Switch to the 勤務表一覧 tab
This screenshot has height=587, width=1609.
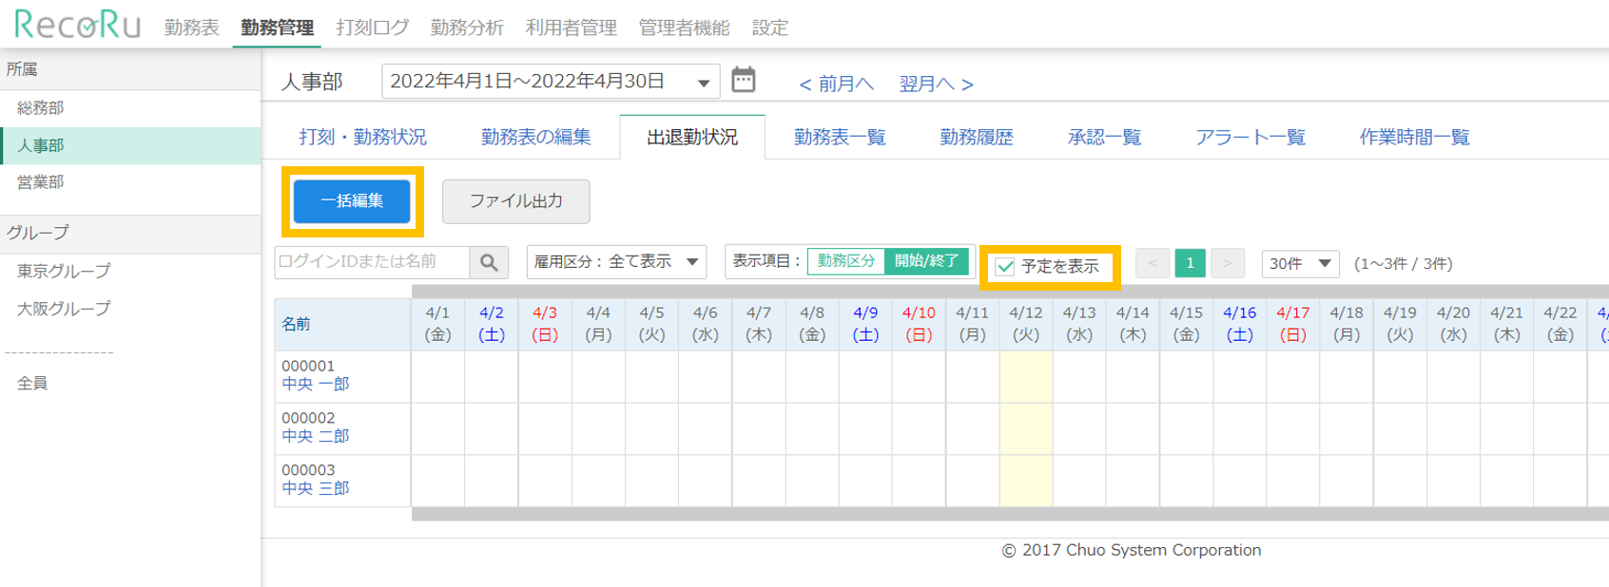pos(839,137)
